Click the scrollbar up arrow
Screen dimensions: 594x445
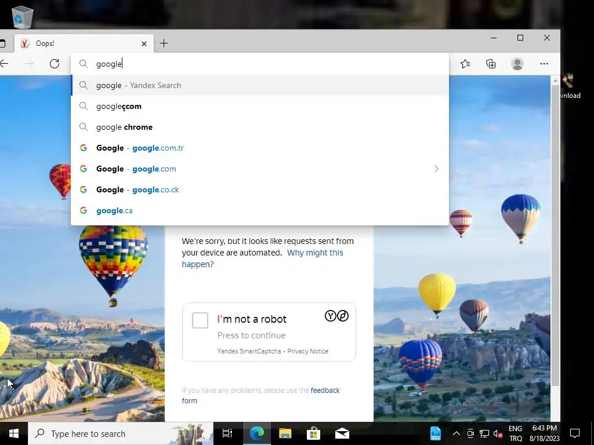pyautogui.click(x=555, y=81)
